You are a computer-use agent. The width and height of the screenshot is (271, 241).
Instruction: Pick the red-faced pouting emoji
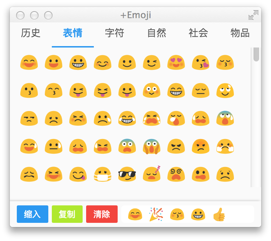(x=201, y=146)
